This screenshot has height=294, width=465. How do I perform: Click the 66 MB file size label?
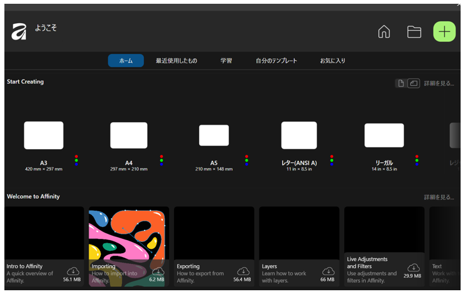tap(327, 280)
